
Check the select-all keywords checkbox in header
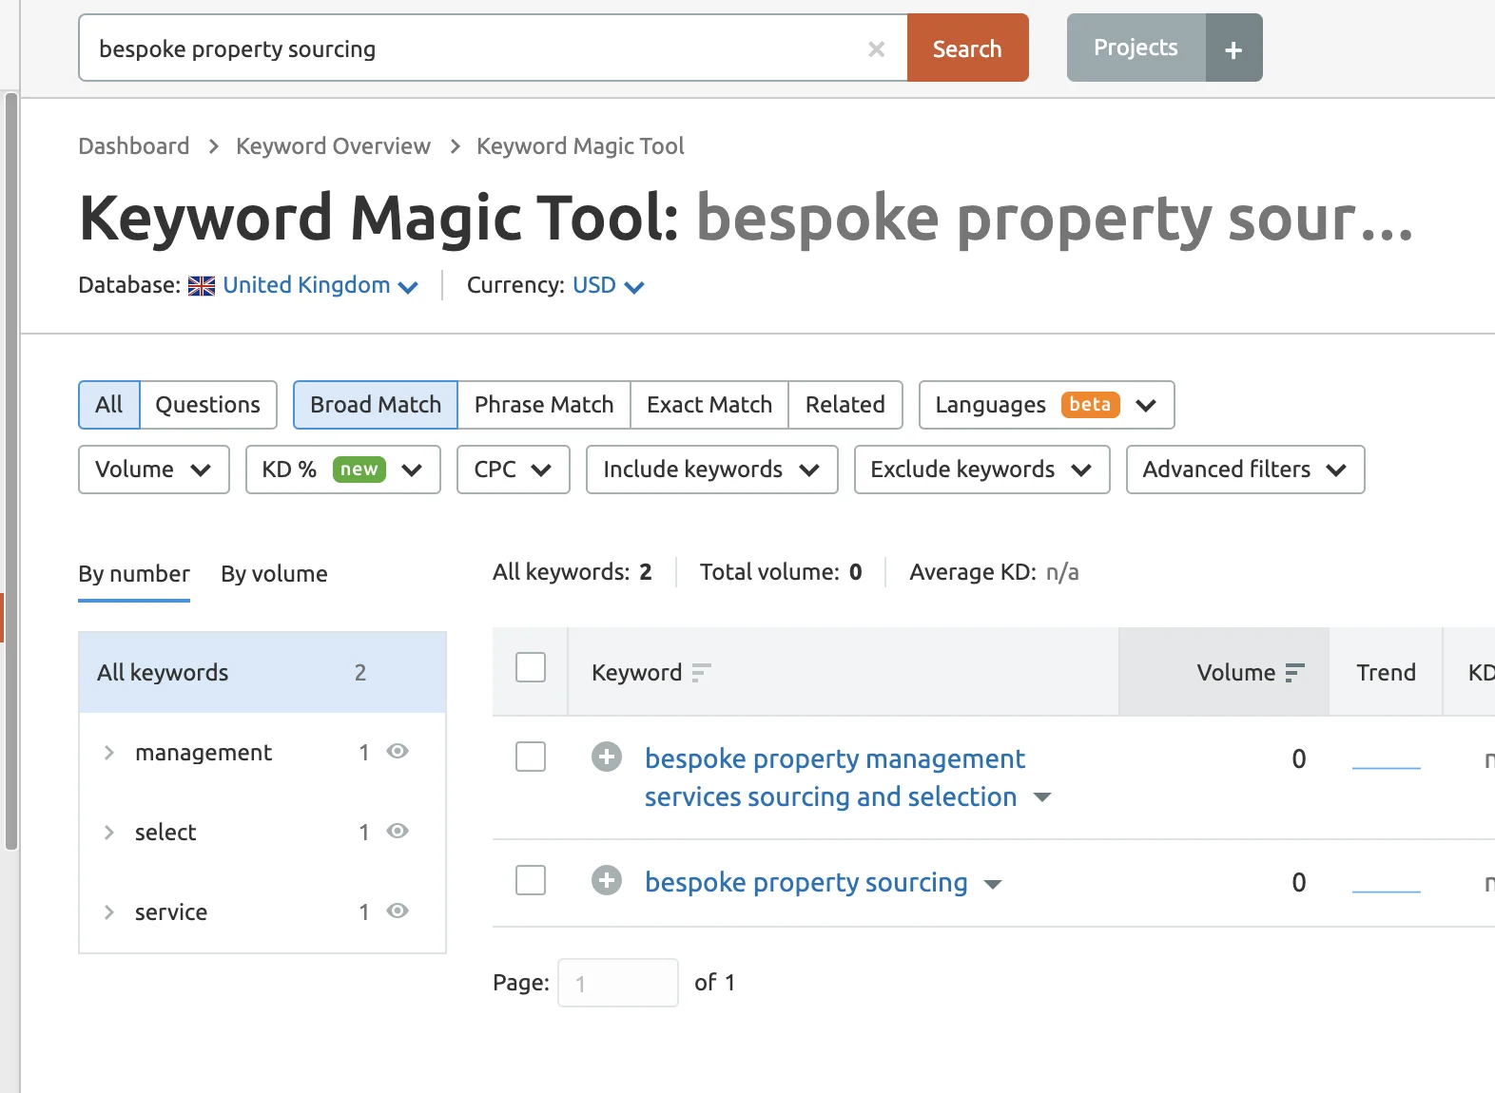tap(531, 667)
